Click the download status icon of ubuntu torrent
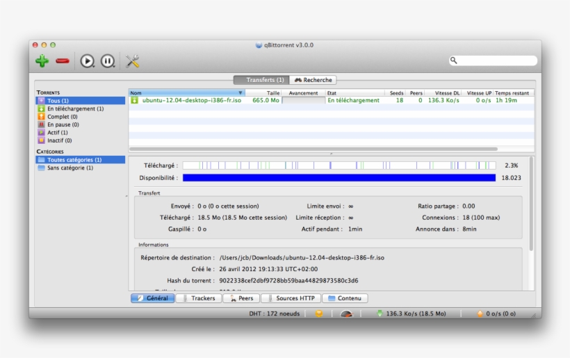The height and width of the screenshot is (358, 570). click(134, 100)
